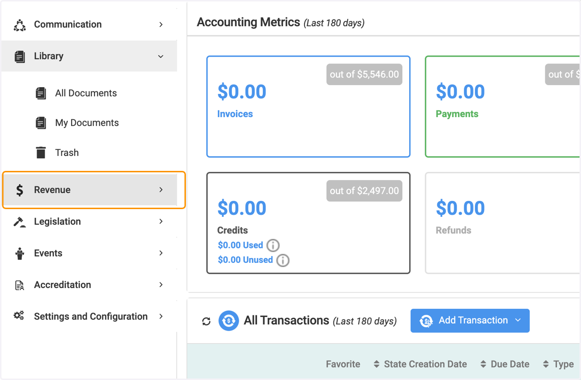Expand the Accreditation menu chevron
581x380 pixels.
pyautogui.click(x=161, y=285)
